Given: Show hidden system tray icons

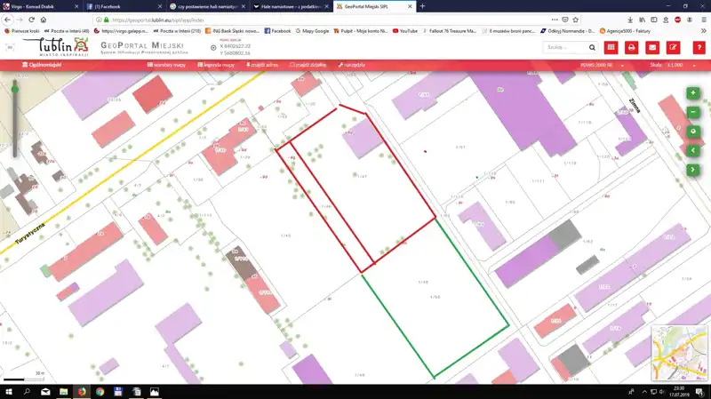Looking at the screenshot, I should [644, 392].
